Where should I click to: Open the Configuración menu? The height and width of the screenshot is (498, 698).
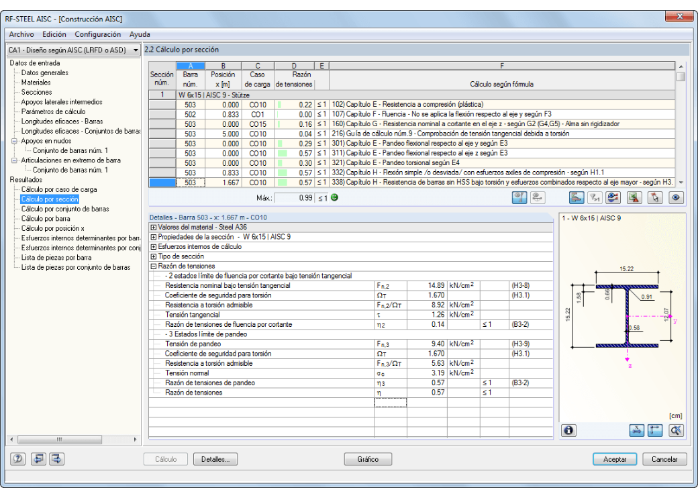(97, 34)
